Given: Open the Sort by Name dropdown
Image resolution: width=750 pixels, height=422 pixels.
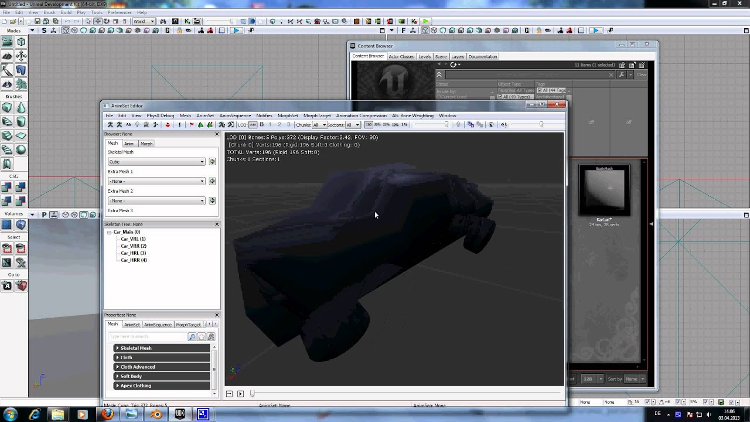Looking at the screenshot, I should [635, 379].
